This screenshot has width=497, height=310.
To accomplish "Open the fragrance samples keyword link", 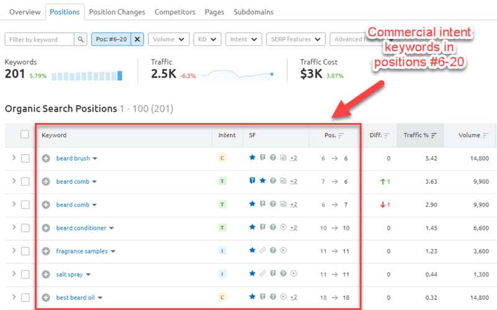I will click(82, 251).
